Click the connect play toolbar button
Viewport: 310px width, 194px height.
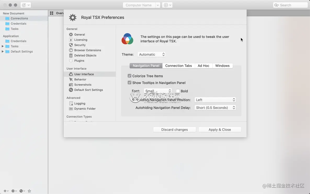pos(167,5)
